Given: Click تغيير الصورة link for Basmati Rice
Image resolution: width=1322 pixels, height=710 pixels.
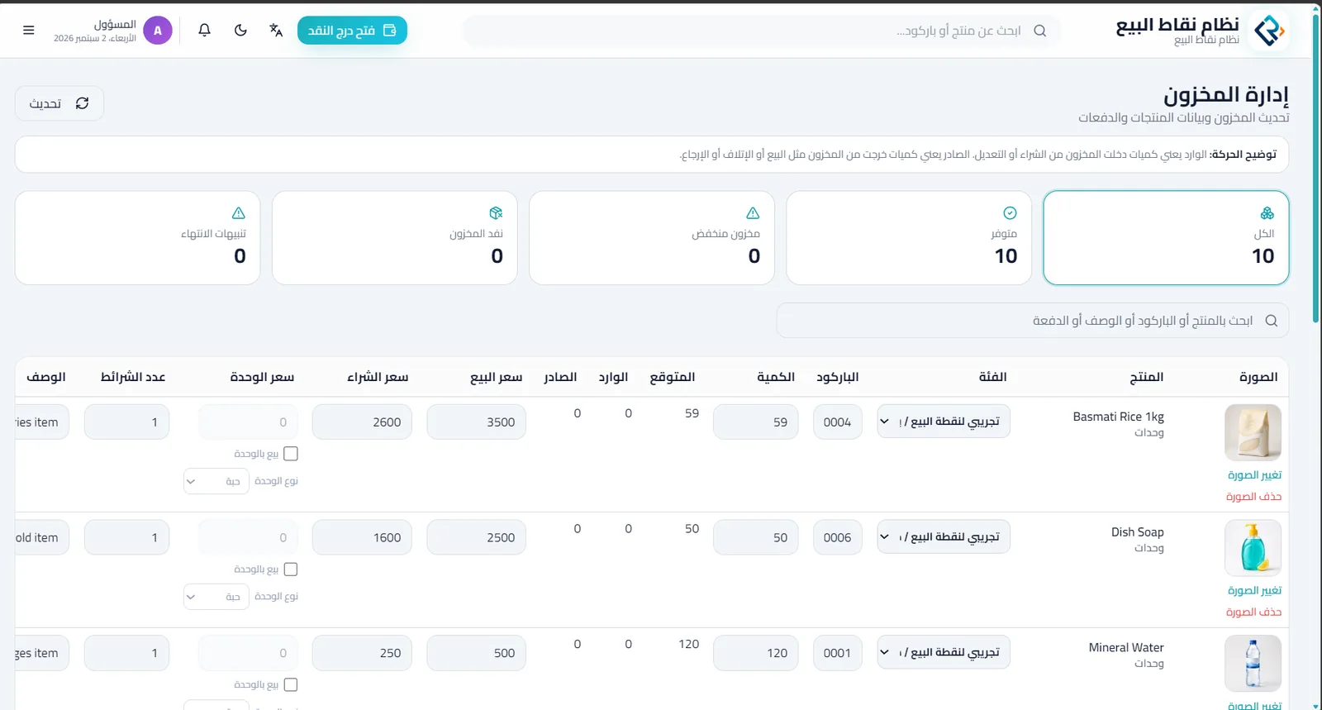Looking at the screenshot, I should tap(1254, 475).
